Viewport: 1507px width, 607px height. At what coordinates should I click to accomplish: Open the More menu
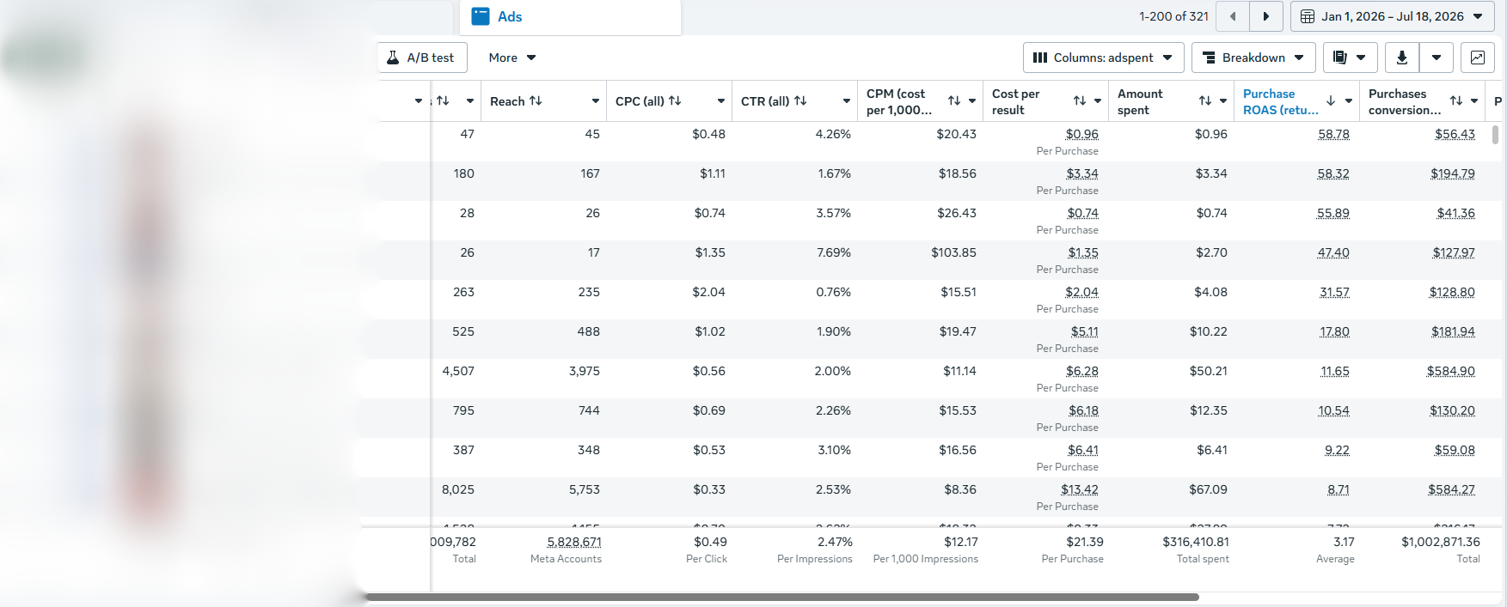tap(512, 58)
